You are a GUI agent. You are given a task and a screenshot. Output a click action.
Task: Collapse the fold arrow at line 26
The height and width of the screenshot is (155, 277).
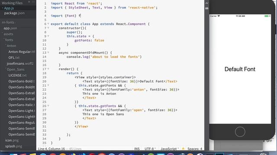click(48, 106)
